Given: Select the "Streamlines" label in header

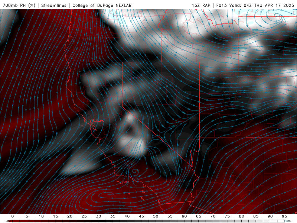Looking at the screenshot, I should (54, 5).
